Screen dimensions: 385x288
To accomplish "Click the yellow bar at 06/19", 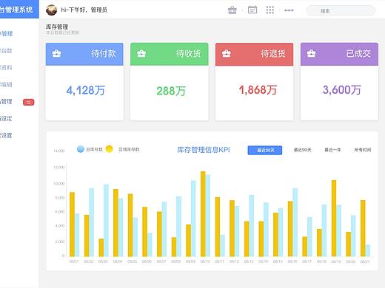I will click(x=334, y=219).
